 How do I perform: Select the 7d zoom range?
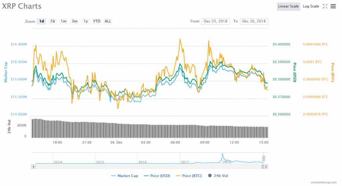point(52,21)
